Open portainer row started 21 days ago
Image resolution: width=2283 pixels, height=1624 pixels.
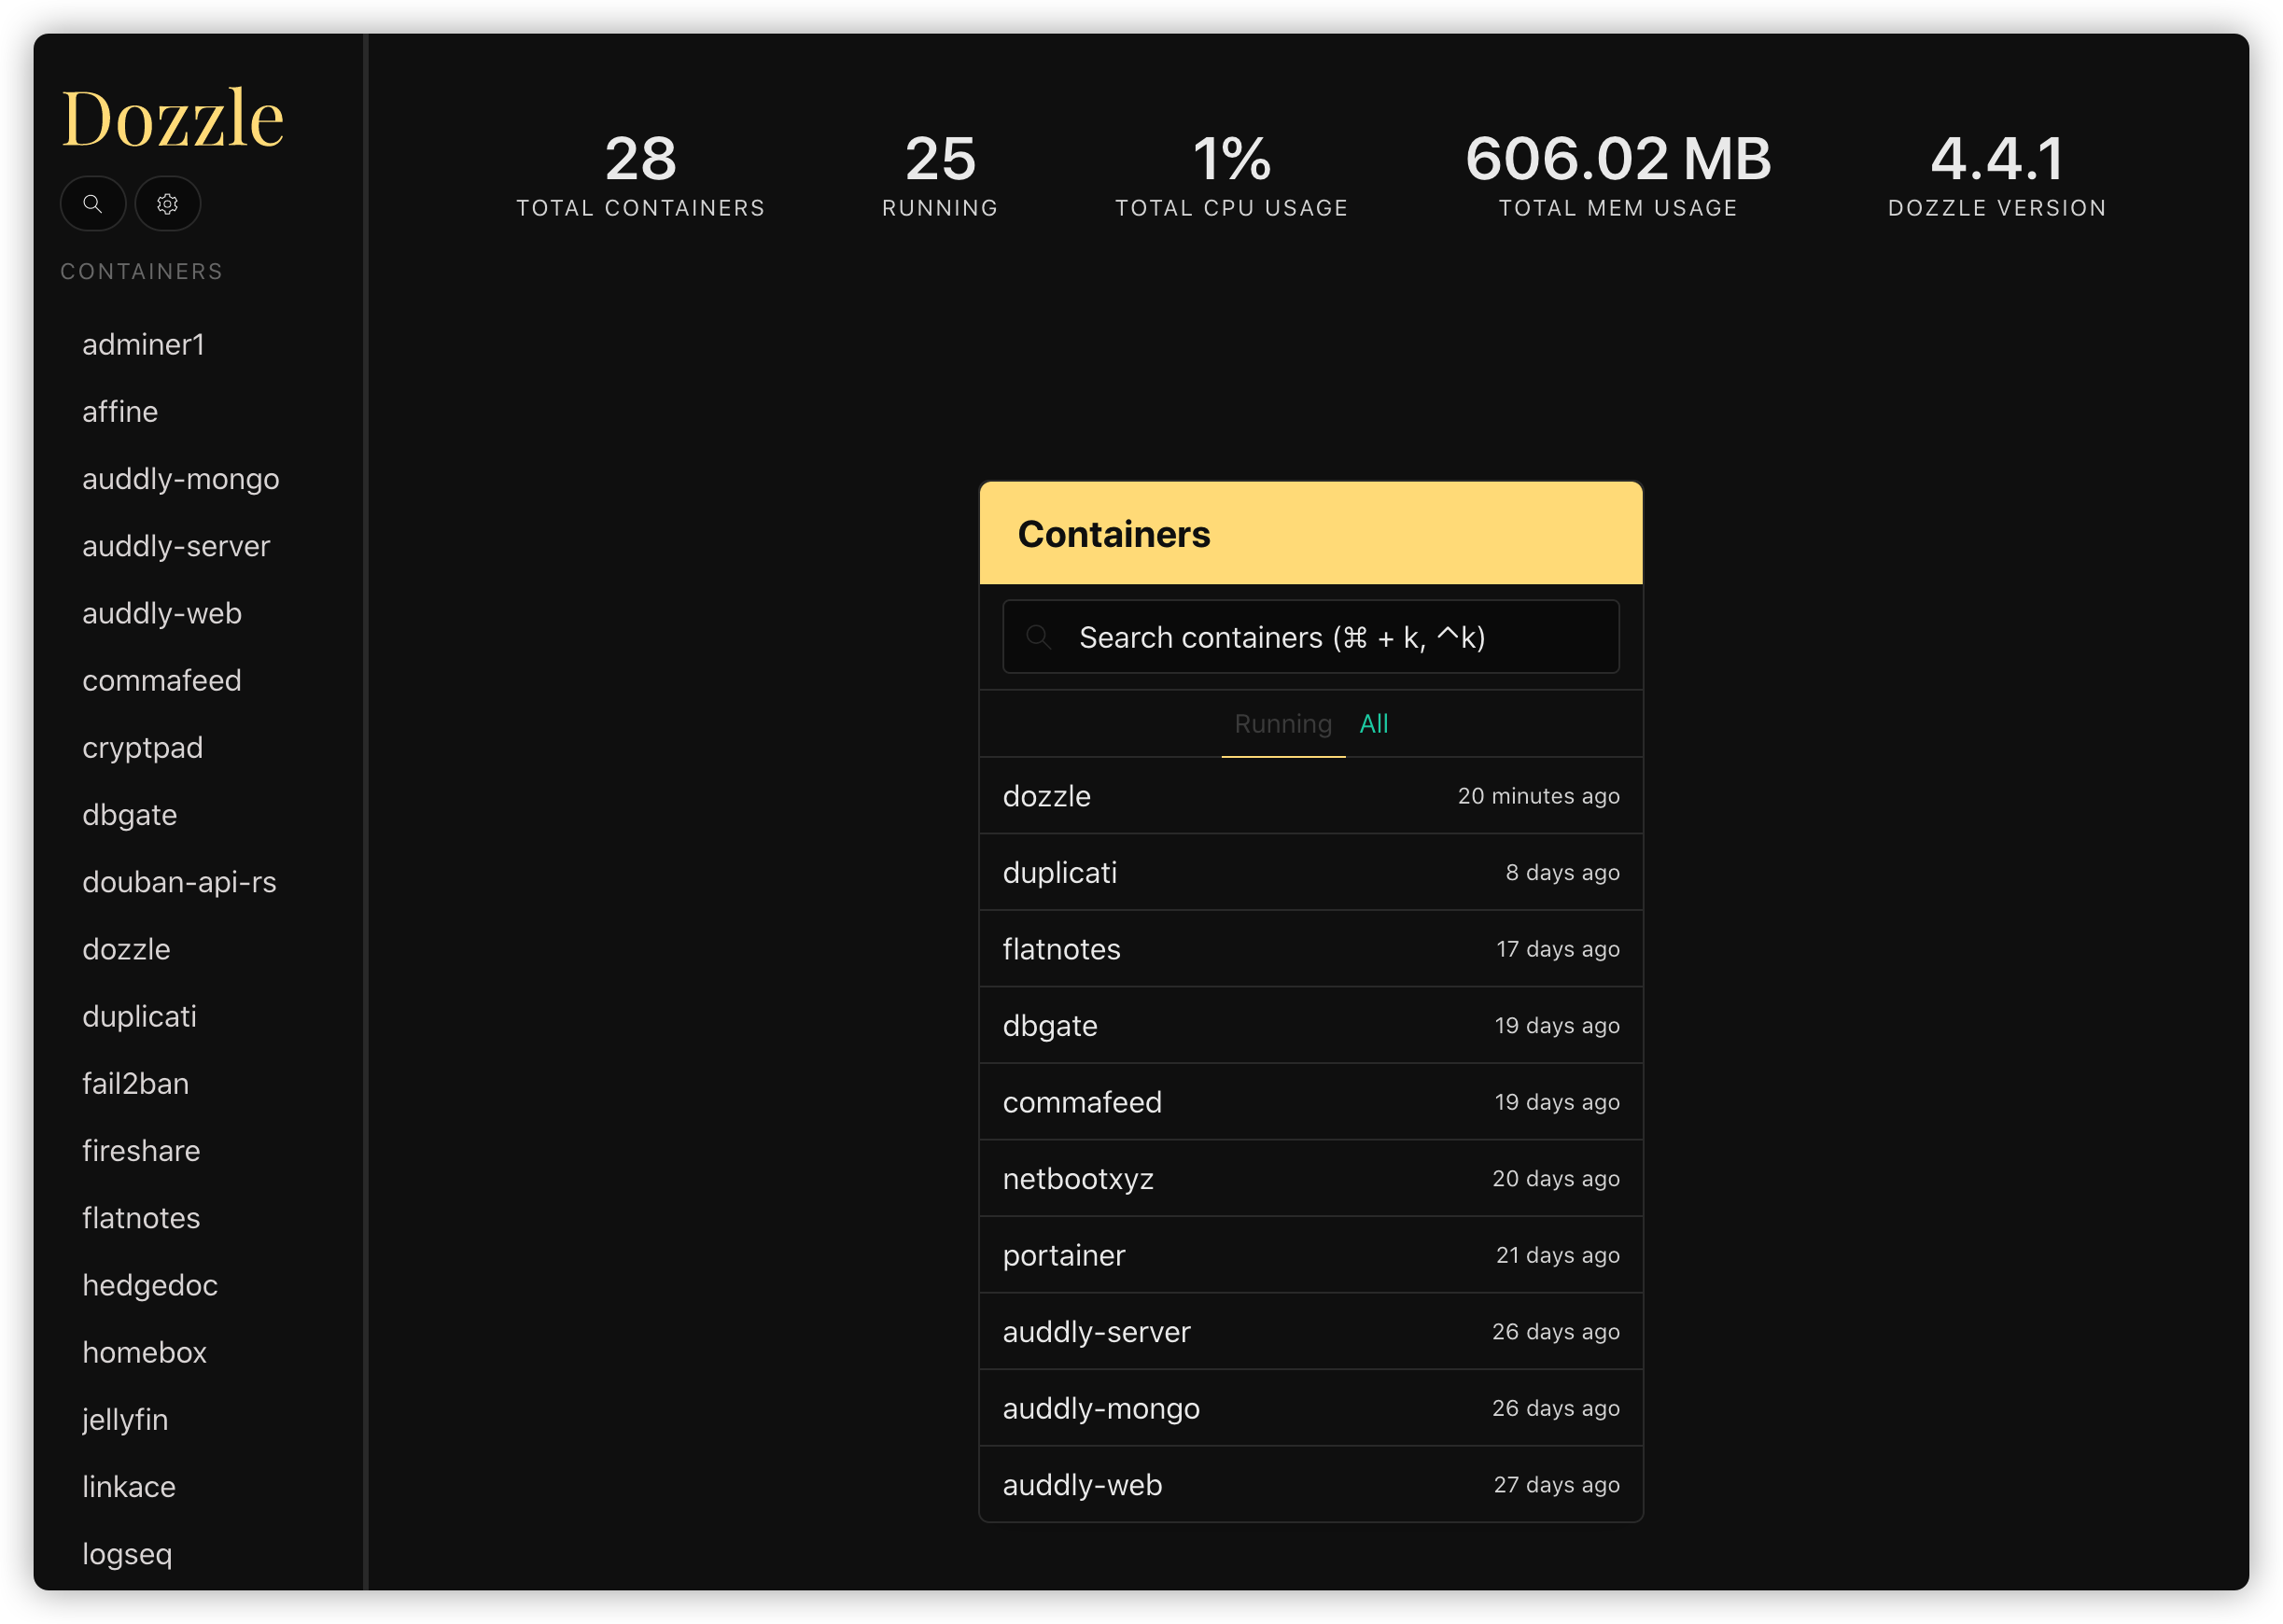point(1310,1255)
